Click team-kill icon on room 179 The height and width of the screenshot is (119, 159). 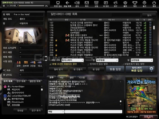pyautogui.click(x=67, y=35)
